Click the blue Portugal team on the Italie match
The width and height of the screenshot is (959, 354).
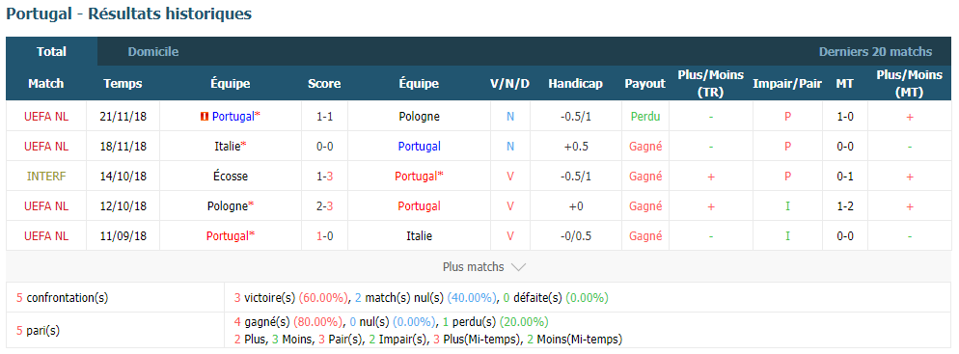coord(419,146)
